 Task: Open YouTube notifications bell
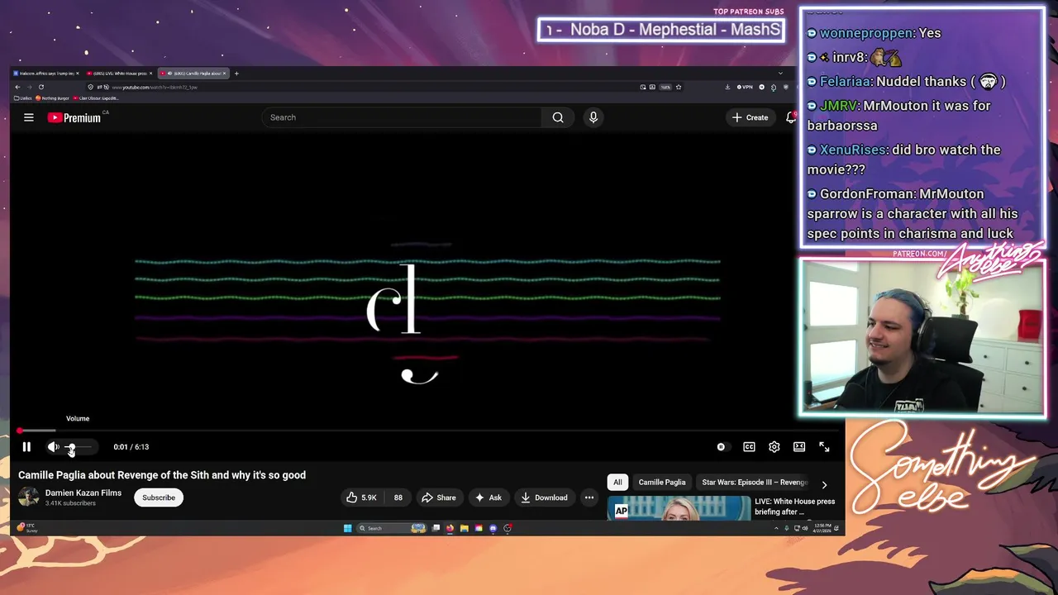(791, 117)
